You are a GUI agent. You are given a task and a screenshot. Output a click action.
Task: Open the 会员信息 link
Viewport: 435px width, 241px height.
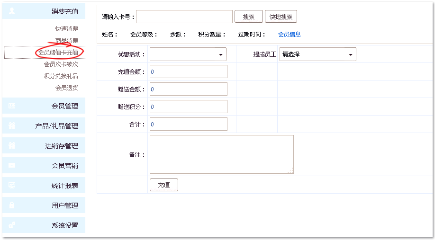pyautogui.click(x=290, y=35)
